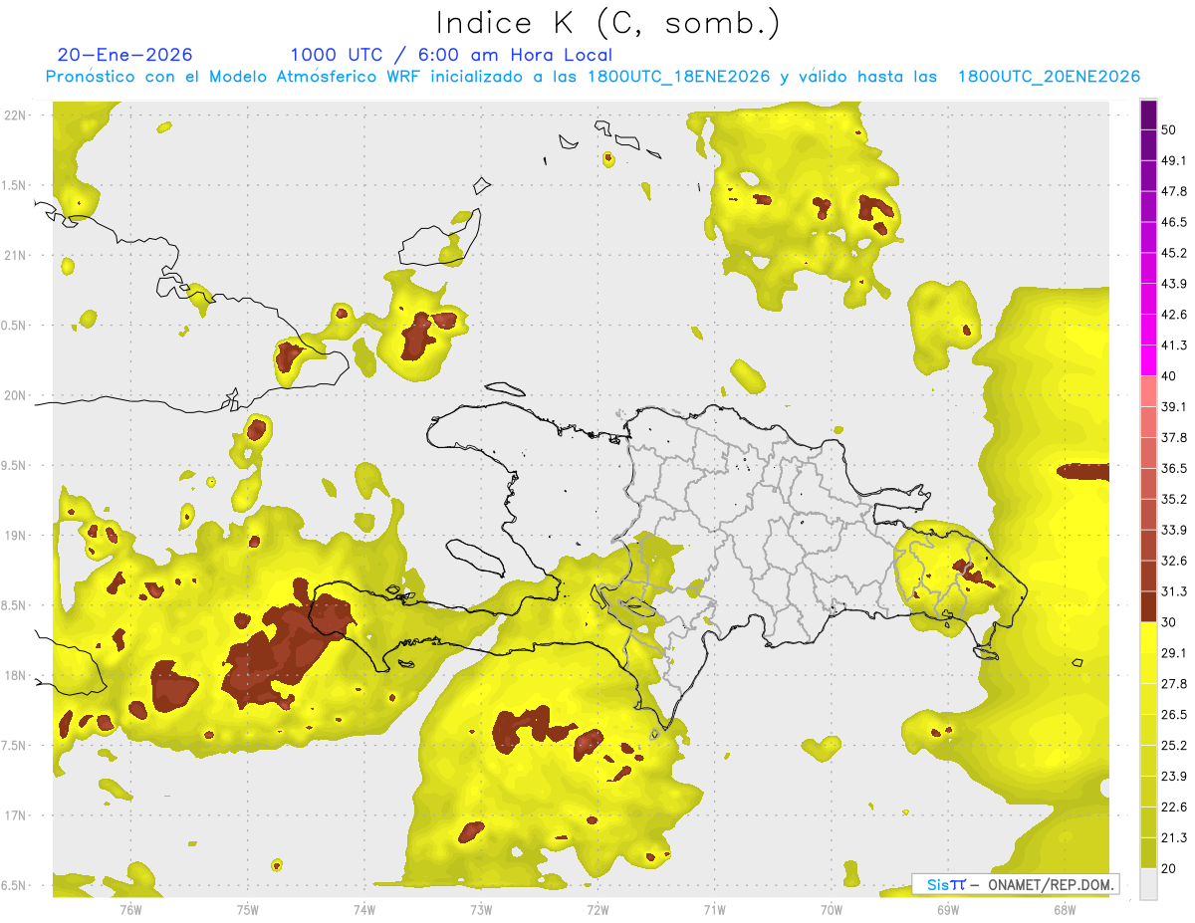Click the colorbar value '37.8'
This screenshot has height=923, width=1195.
tap(1175, 437)
